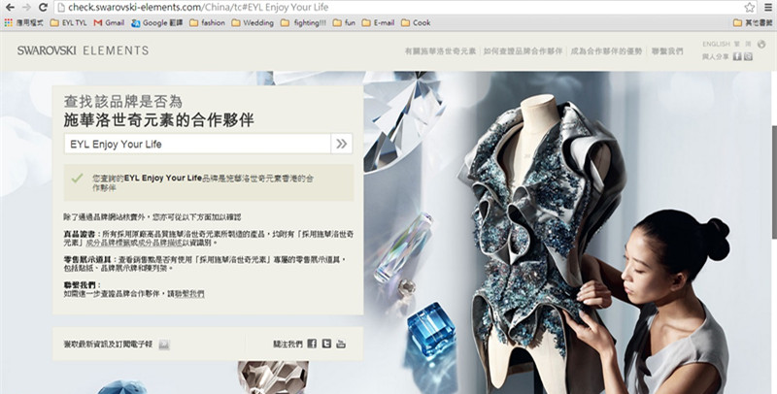Open 成為合作夥伴的優勢 menu item
This screenshot has height=394, width=777.
tap(606, 51)
